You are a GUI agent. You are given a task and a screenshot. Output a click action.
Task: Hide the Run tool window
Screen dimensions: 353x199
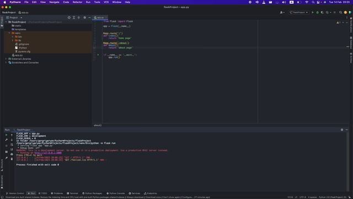(347, 130)
